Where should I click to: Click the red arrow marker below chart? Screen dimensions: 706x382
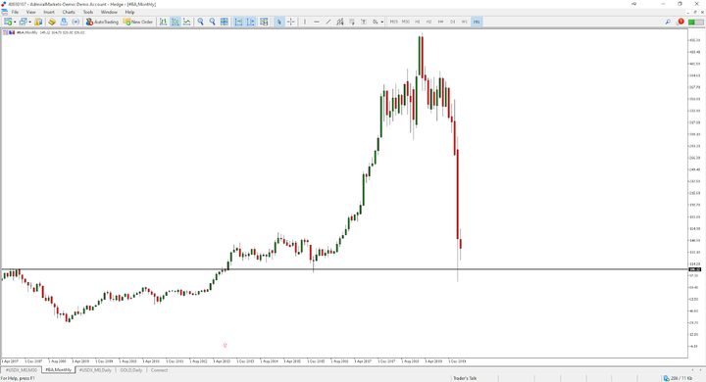click(x=226, y=345)
